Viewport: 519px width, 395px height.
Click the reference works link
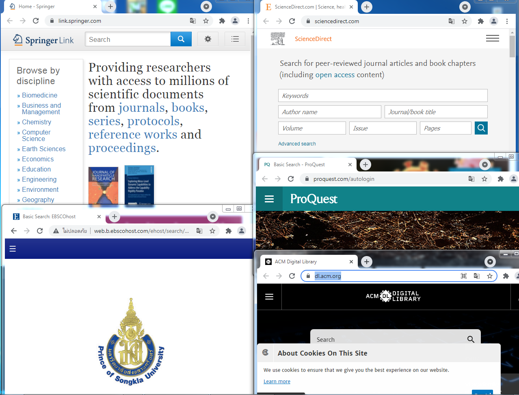(x=133, y=135)
